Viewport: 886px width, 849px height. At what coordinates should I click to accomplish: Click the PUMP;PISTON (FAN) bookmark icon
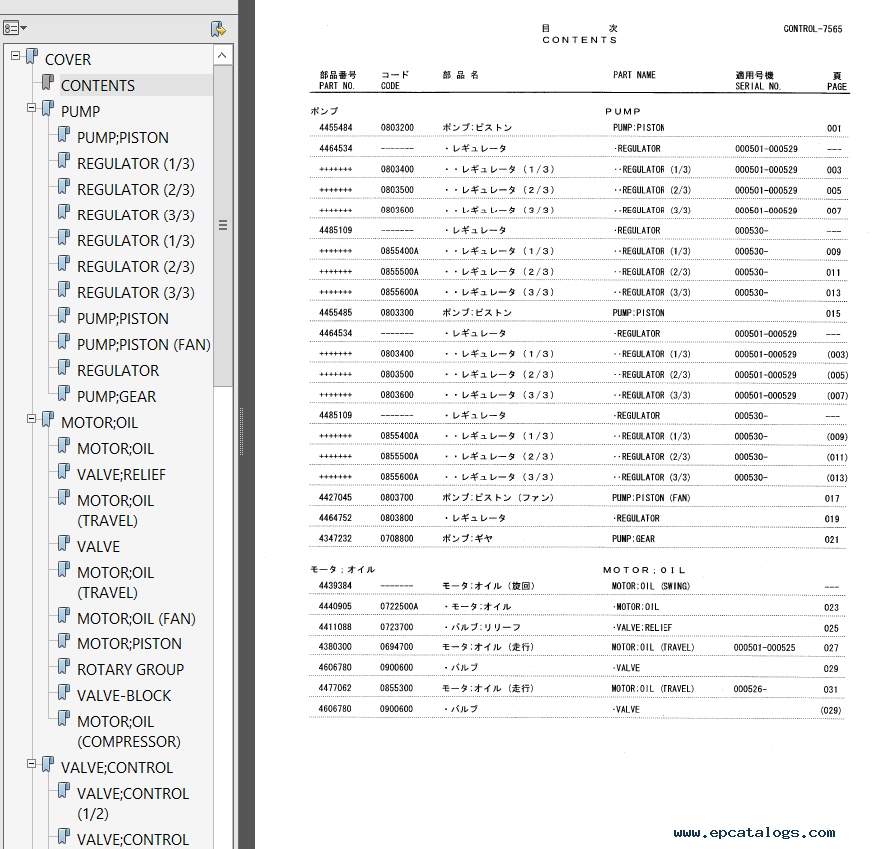pos(64,341)
